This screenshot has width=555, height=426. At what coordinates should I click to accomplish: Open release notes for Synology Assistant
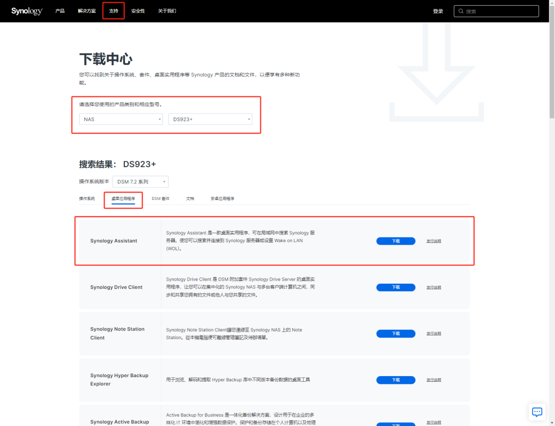[x=434, y=241]
